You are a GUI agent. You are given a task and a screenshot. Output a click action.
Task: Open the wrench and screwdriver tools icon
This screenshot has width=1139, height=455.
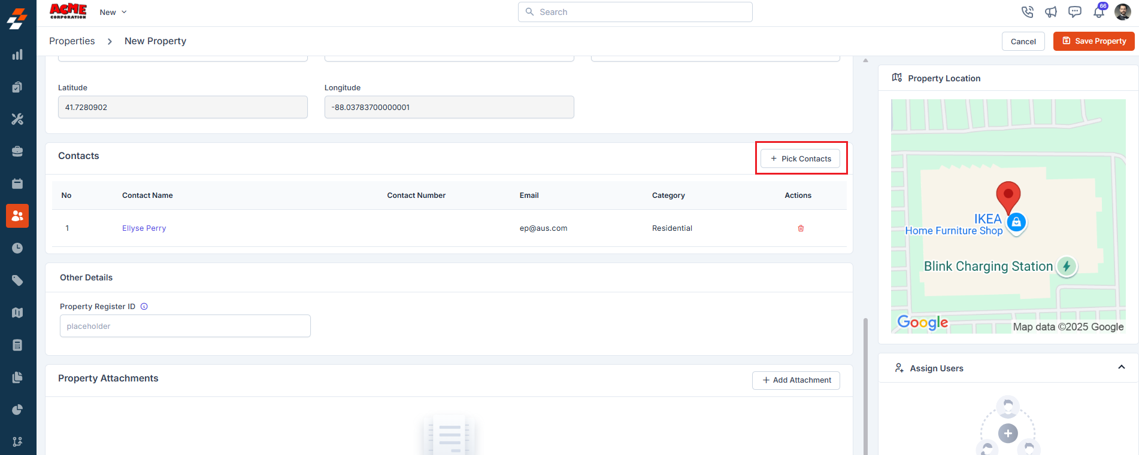(x=17, y=119)
